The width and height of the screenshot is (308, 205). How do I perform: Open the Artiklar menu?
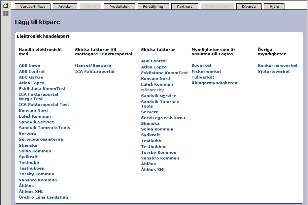tap(65, 6)
